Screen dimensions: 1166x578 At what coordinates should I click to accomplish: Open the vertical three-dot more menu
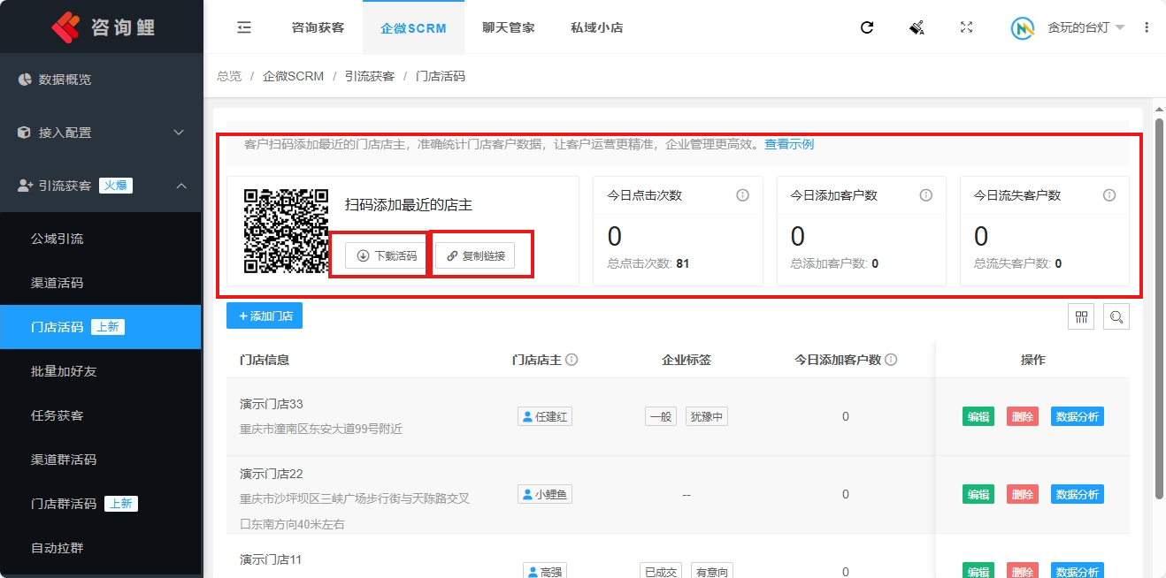(1147, 27)
